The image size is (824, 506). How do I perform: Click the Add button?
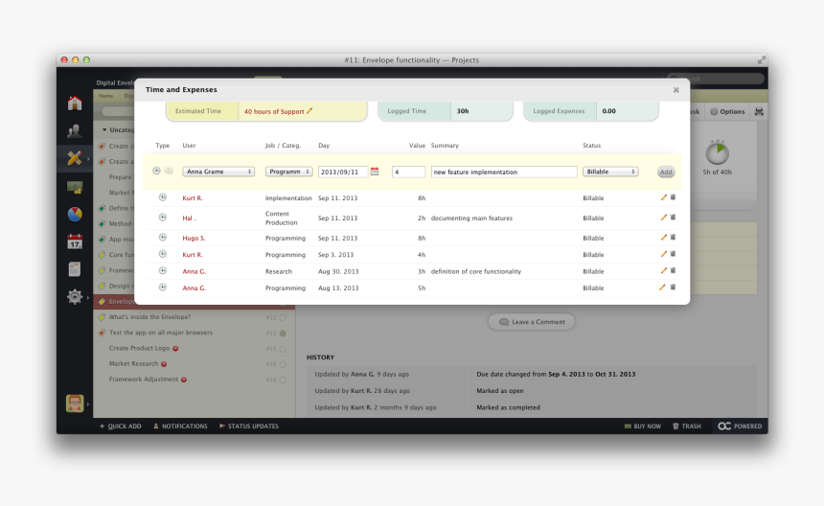[x=666, y=172]
